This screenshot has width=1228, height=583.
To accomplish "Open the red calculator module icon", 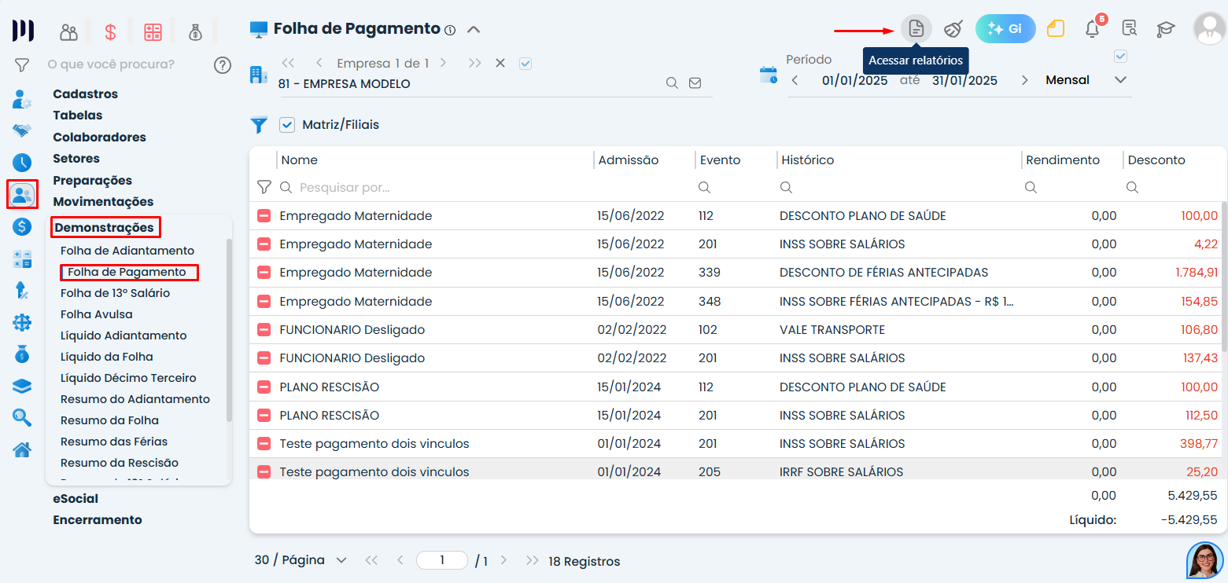I will [x=153, y=32].
